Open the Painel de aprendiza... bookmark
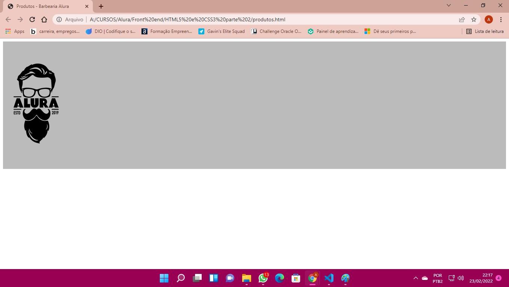This screenshot has width=509, height=287. pyautogui.click(x=333, y=31)
